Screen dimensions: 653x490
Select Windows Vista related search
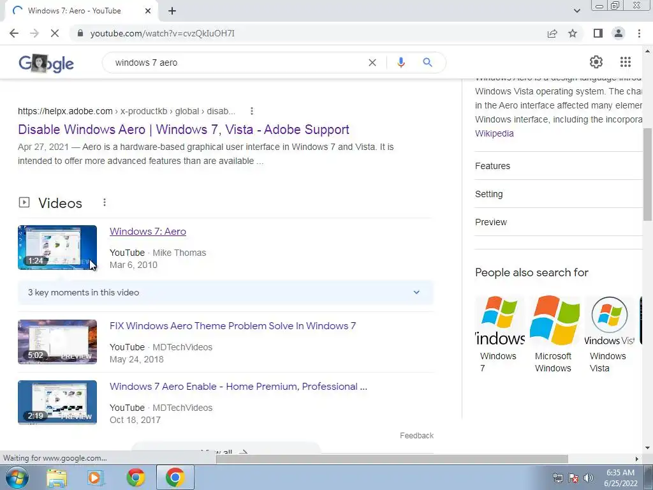point(609,334)
